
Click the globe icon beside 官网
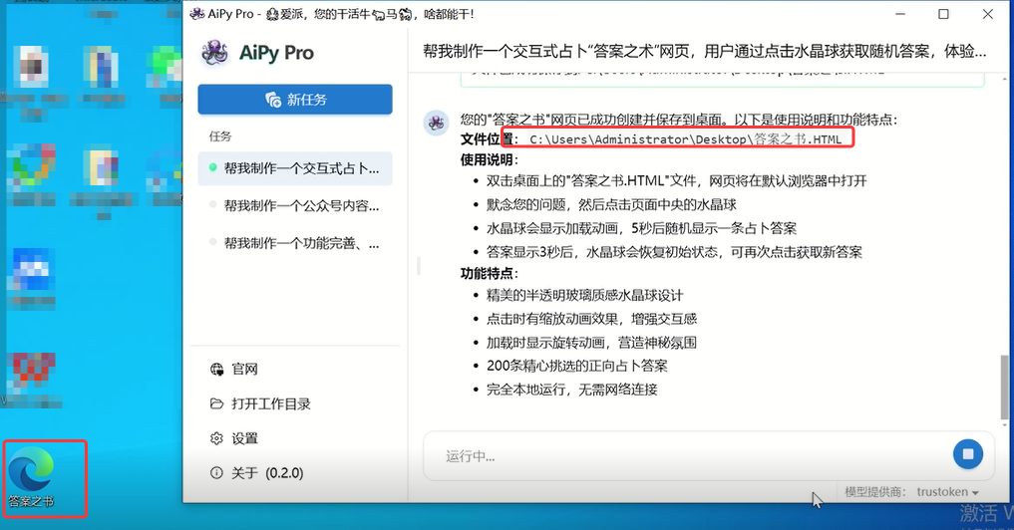pos(216,369)
